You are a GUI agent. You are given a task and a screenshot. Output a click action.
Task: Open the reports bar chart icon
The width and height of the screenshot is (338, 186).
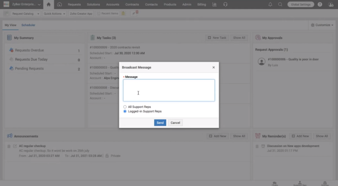pos(215,5)
